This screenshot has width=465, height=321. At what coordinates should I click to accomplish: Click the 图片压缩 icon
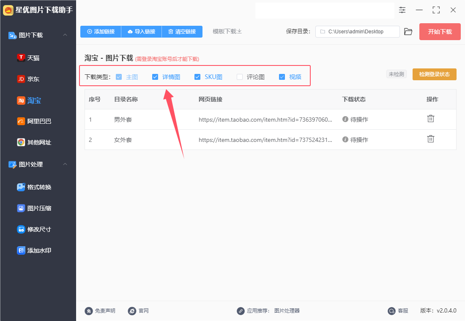pos(21,208)
